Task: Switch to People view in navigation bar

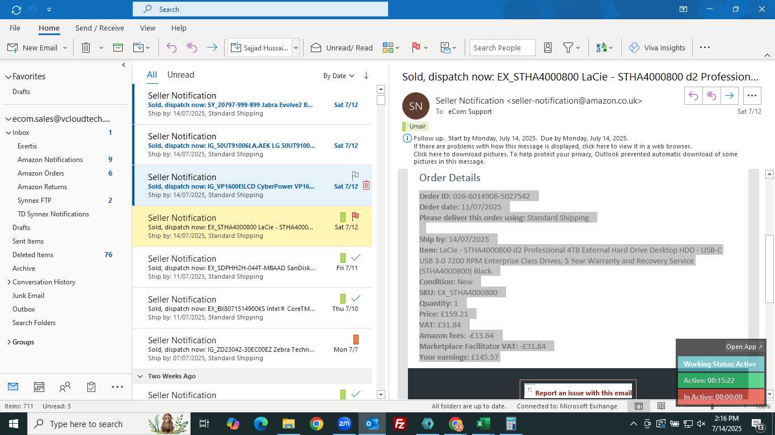Action: tap(65, 387)
